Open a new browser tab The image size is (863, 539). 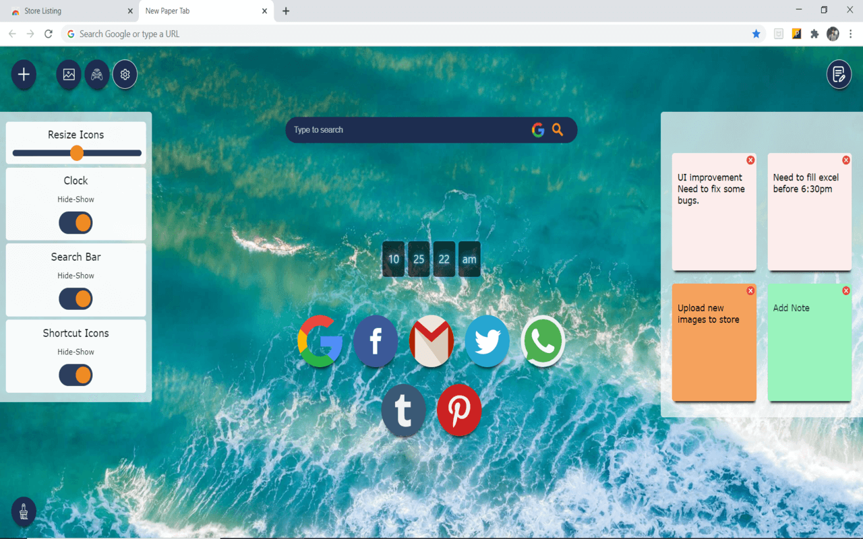286,11
